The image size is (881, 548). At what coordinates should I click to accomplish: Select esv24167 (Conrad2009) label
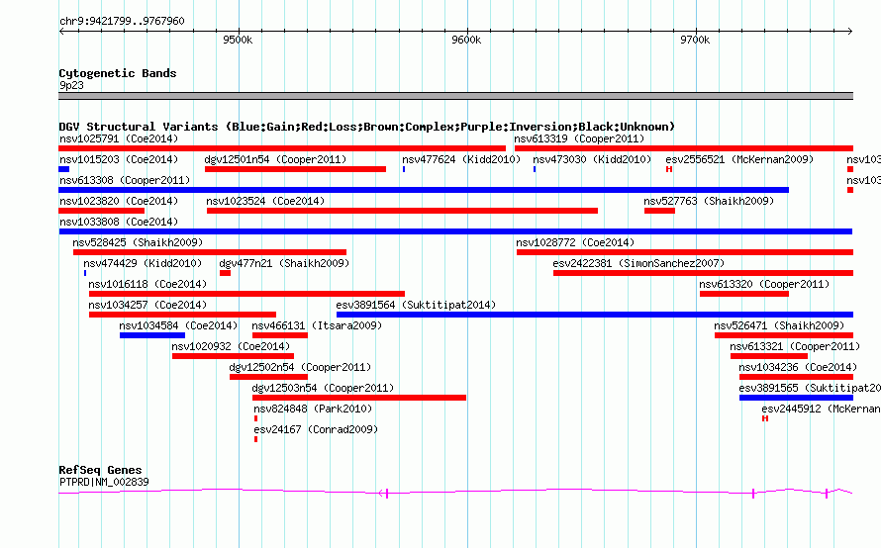[x=316, y=429]
